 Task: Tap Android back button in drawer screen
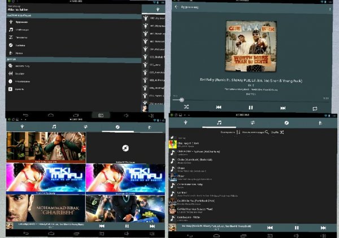26,115
